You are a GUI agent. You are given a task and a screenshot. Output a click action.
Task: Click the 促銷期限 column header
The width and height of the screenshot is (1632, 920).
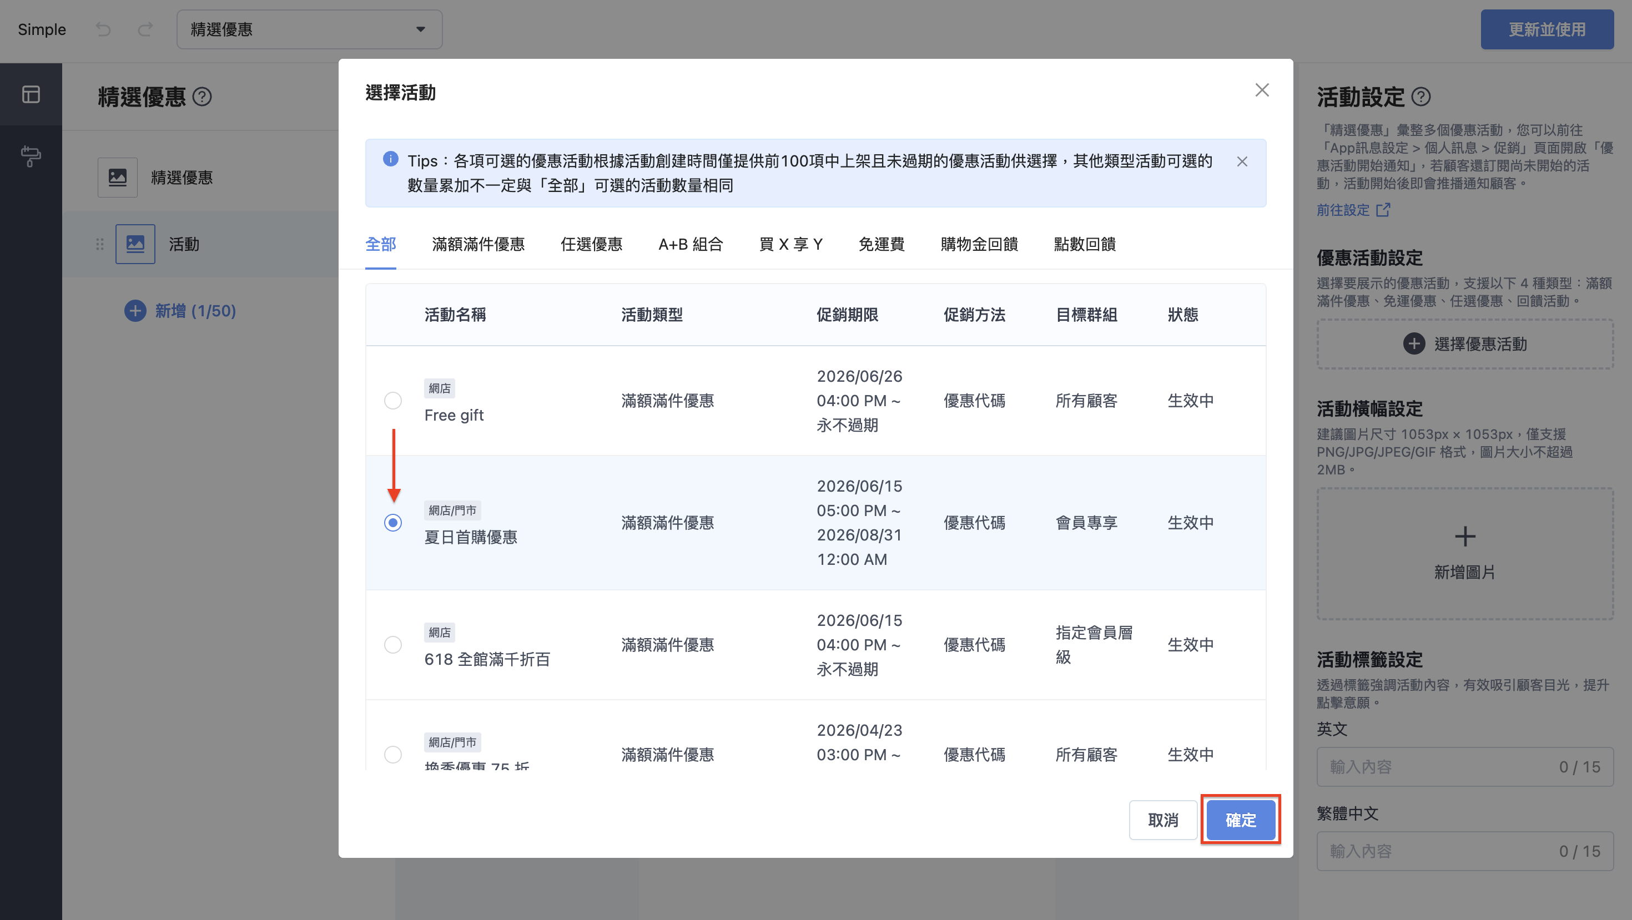pos(847,315)
